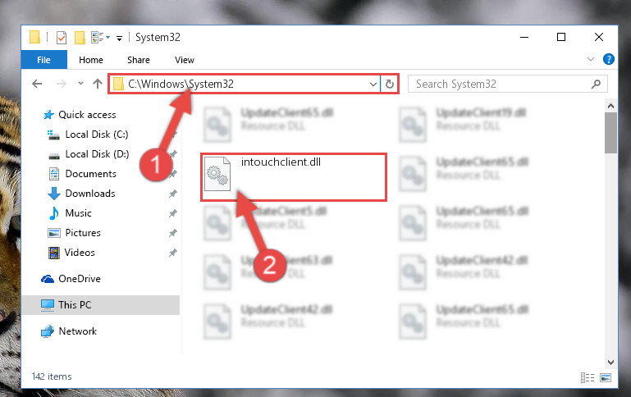This screenshot has width=631, height=397.
Task: Click Properties checkmark icon in title bar
Action: tap(62, 38)
